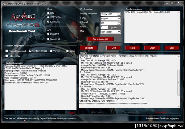
Task: Click the Crysis 2 logo
Action: pyautogui.click(x=23, y=25)
